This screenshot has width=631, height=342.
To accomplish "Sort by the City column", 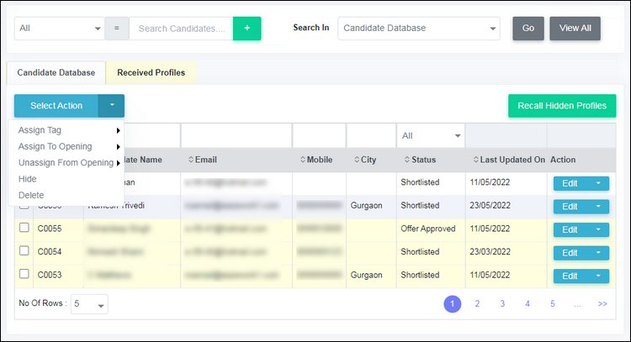I will coord(365,160).
